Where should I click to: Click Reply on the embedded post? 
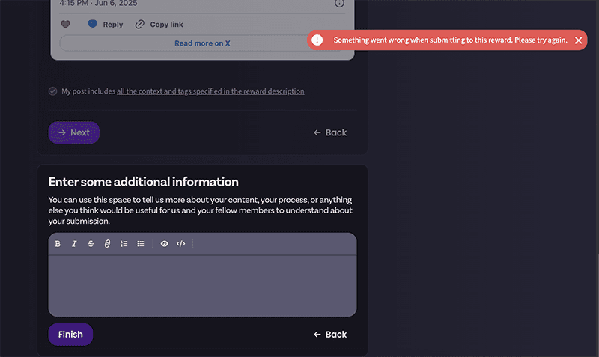(105, 25)
